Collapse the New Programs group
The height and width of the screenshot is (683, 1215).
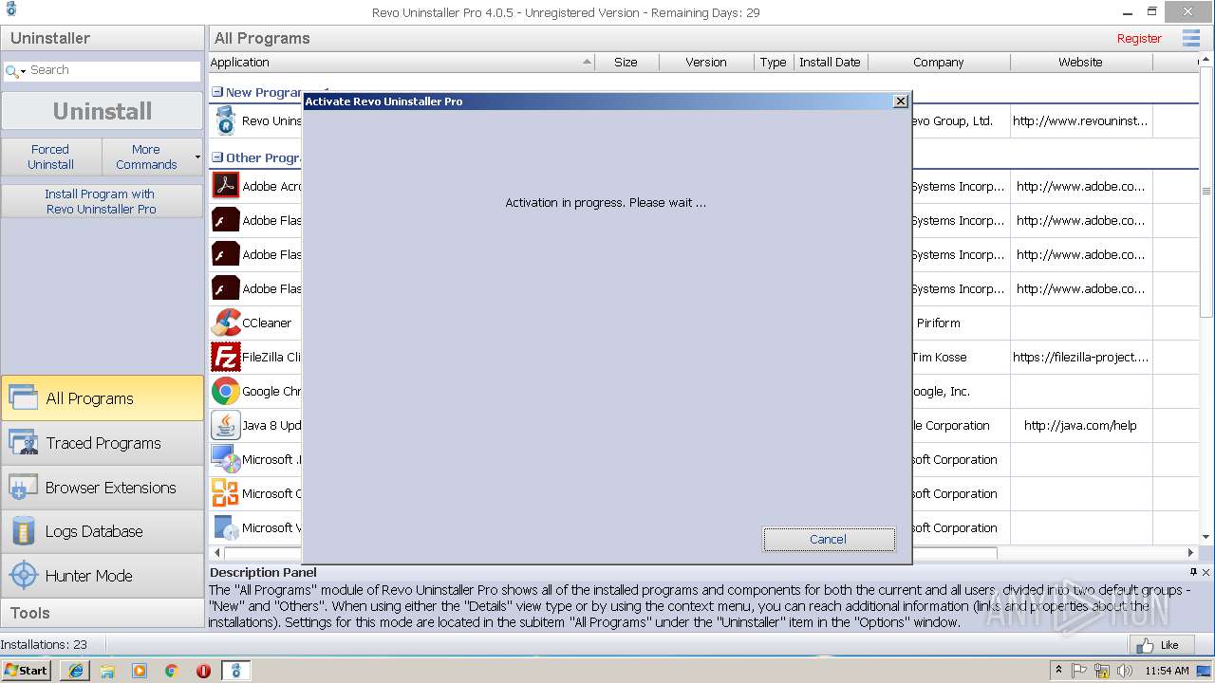217,92
